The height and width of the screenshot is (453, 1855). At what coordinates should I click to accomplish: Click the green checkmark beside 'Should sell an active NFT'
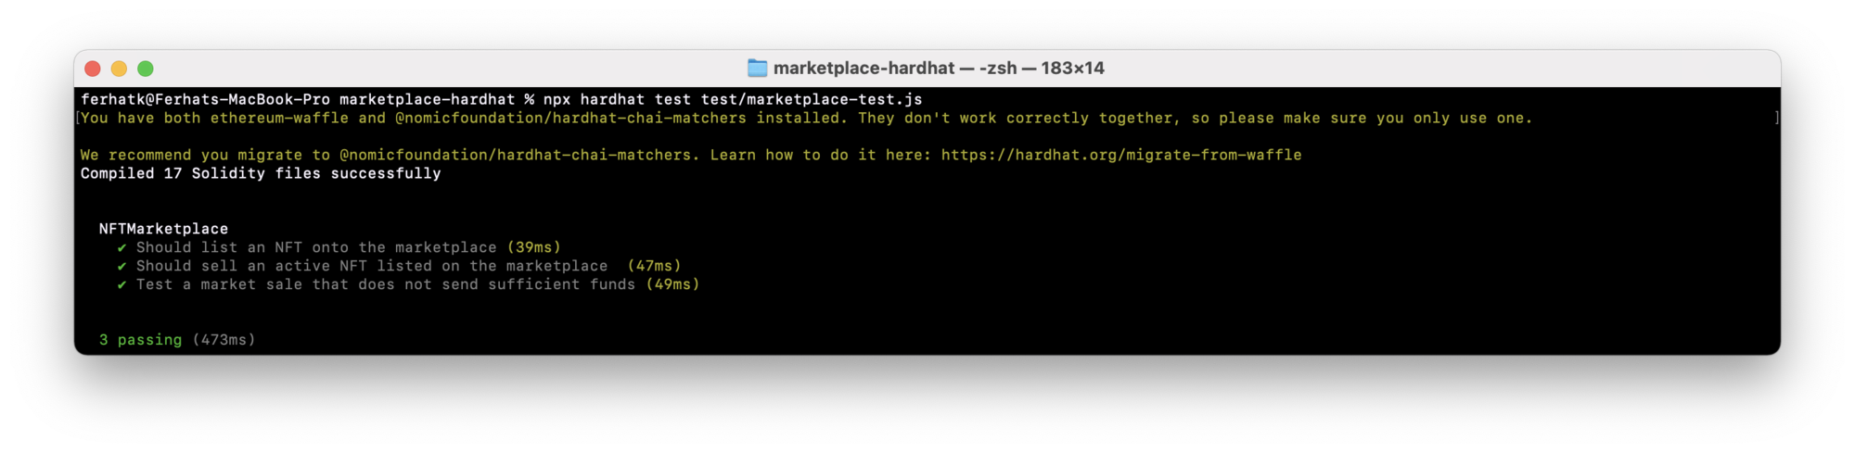coord(122,267)
